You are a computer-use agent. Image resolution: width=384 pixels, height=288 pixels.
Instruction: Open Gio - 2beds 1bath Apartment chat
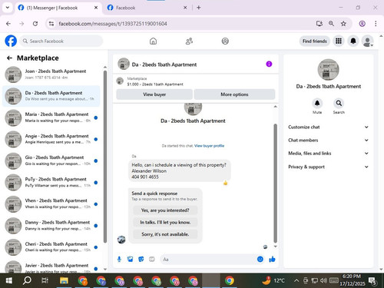[51, 161]
